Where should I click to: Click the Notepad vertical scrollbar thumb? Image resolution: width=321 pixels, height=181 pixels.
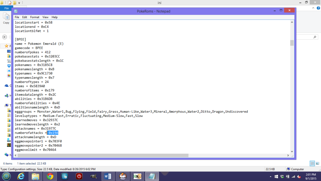(x=292, y=43)
